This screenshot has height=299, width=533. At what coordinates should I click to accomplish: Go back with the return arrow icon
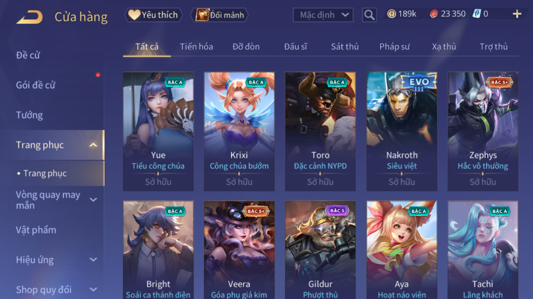29,16
